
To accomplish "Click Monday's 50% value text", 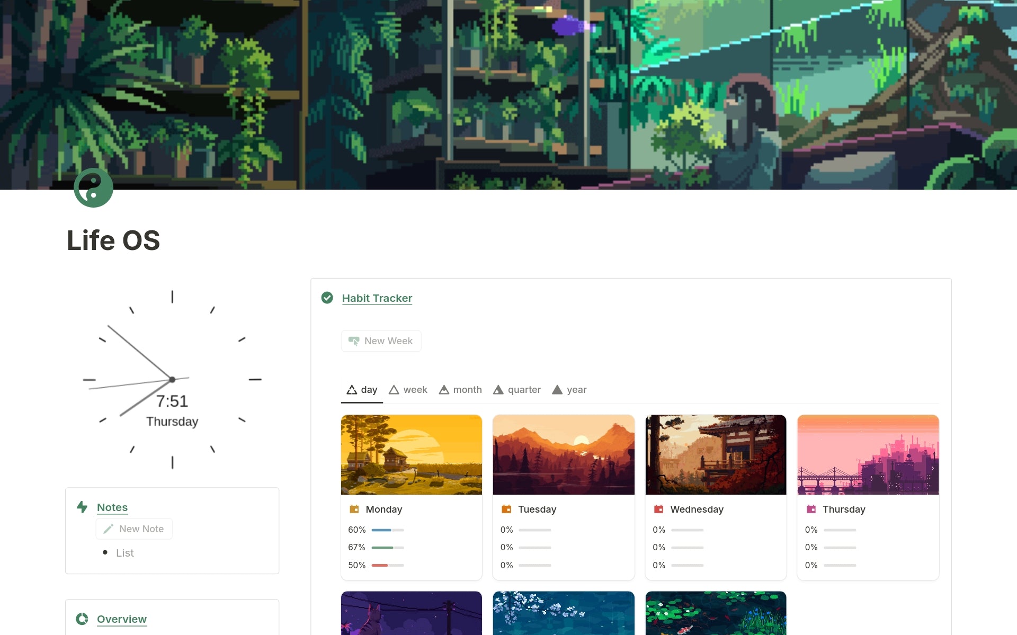I will [356, 565].
